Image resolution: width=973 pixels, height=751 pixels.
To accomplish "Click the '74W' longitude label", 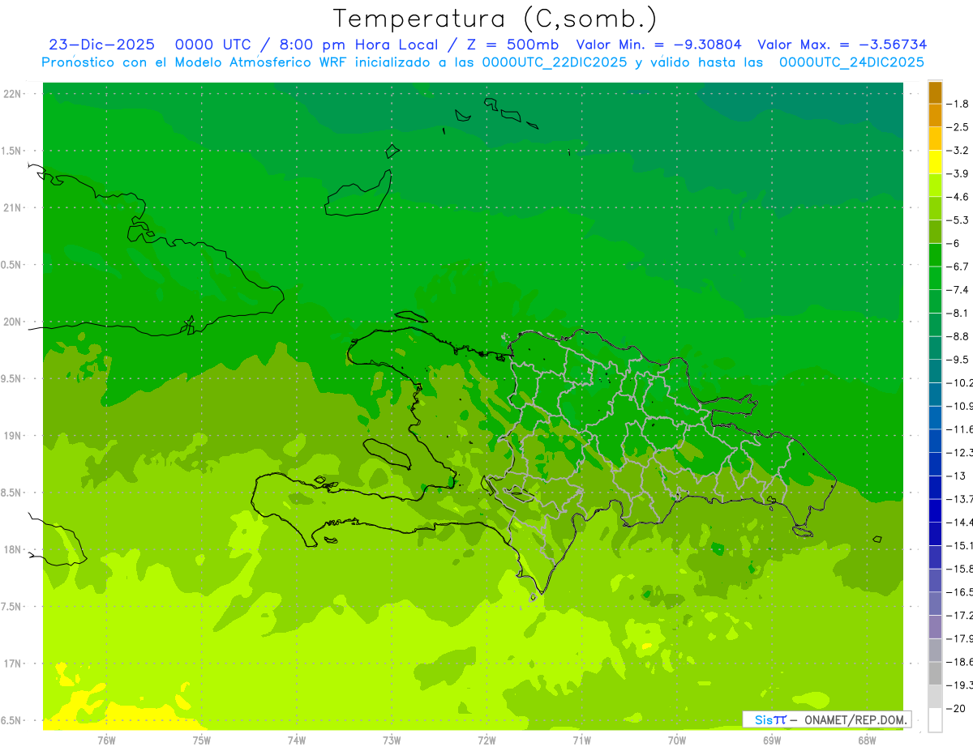I will point(296,740).
